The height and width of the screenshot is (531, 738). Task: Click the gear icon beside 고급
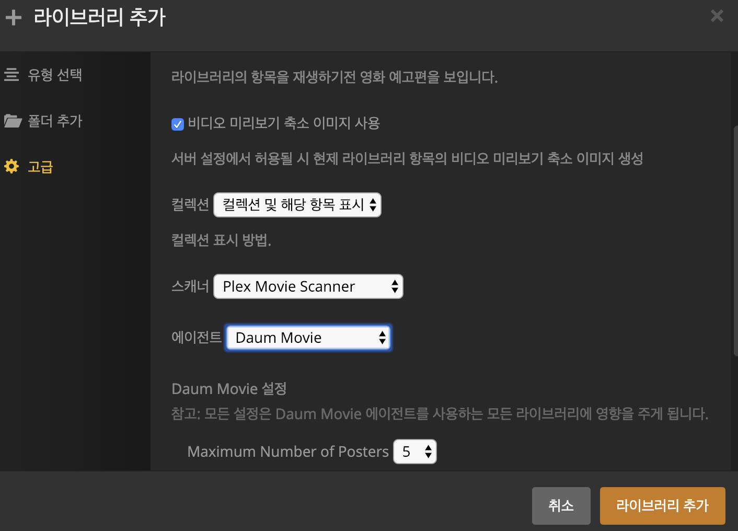[11, 166]
